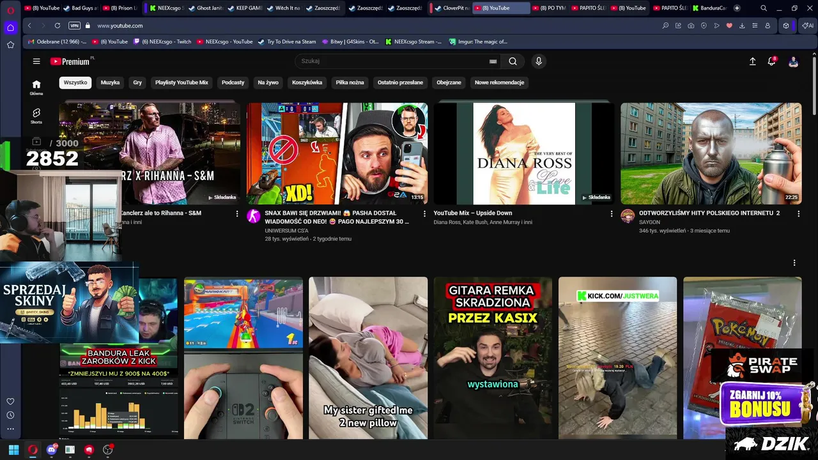Screen dimensions: 818x460
Task: Click the YouTube Premium logo
Action: (x=71, y=61)
